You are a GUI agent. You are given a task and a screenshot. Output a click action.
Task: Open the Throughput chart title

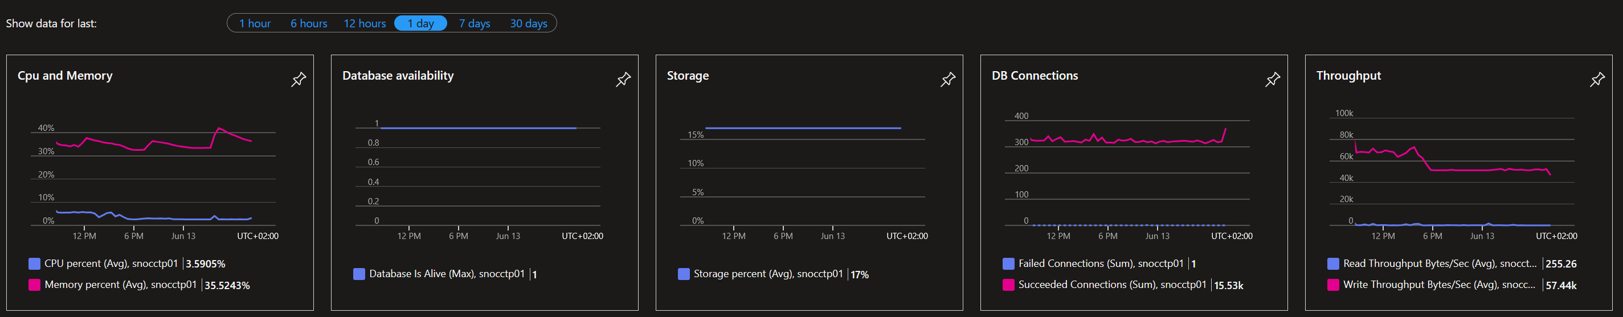1348,76
